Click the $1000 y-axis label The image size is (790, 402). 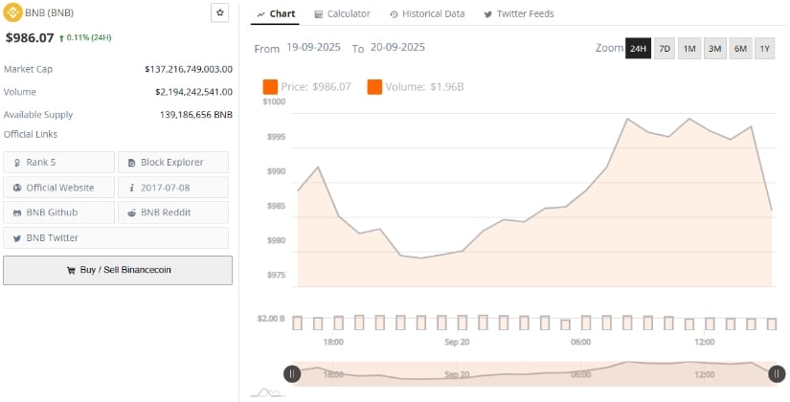pos(274,101)
